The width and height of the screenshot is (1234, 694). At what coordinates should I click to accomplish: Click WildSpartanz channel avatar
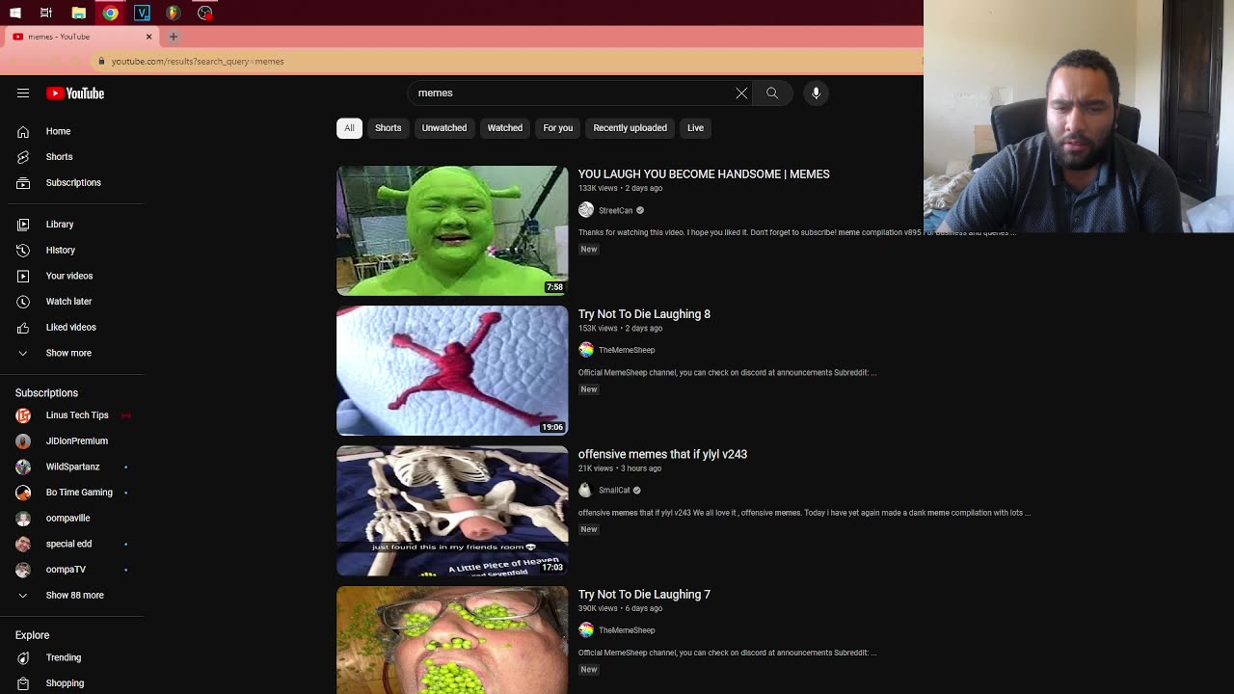[23, 467]
